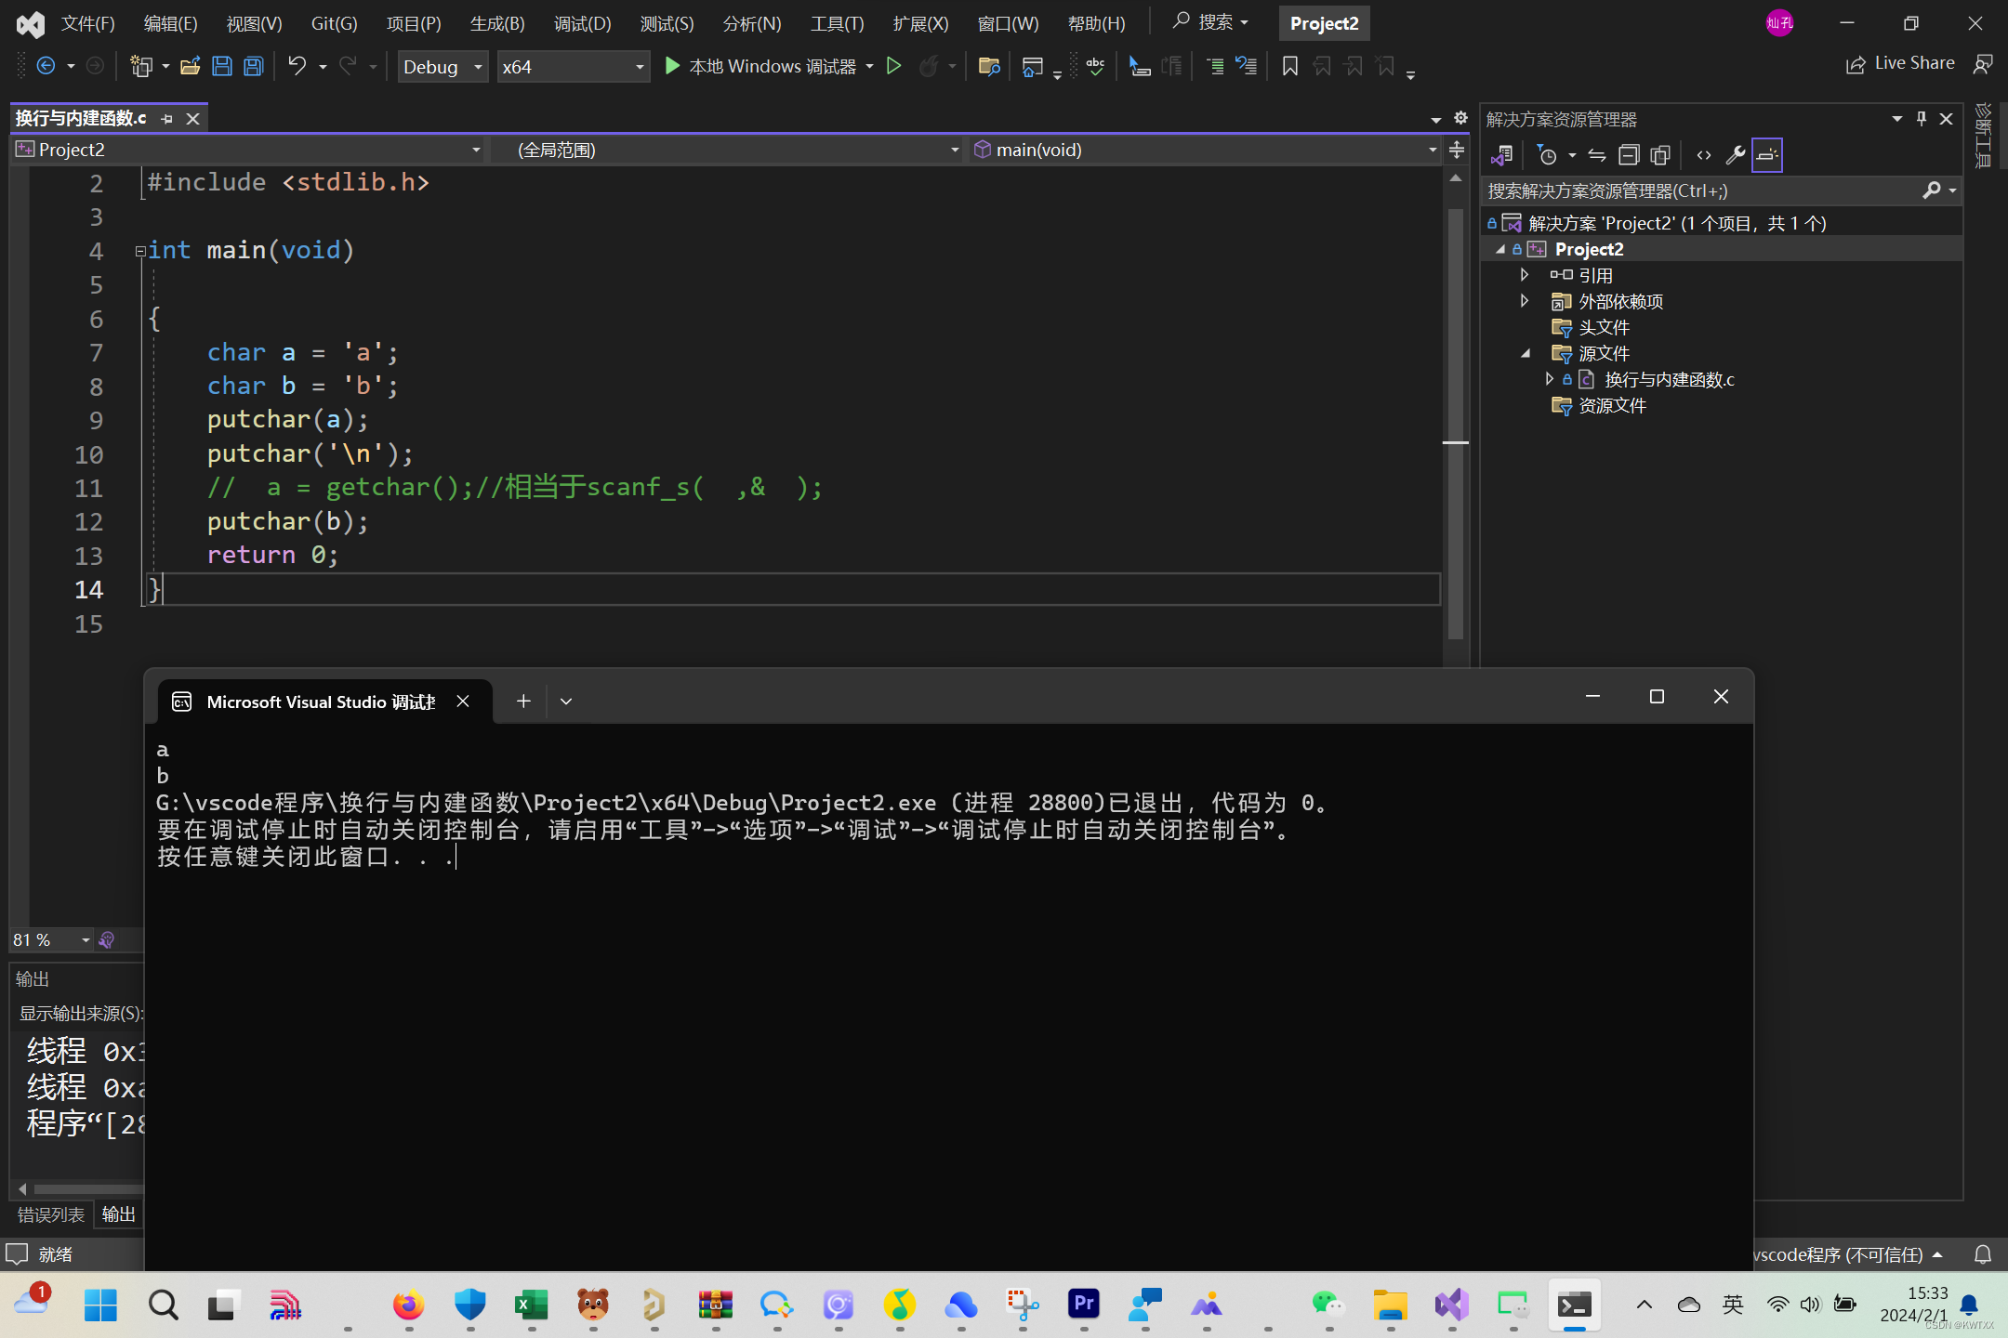
Task: Click the Undo arrow icon
Action: (x=297, y=66)
